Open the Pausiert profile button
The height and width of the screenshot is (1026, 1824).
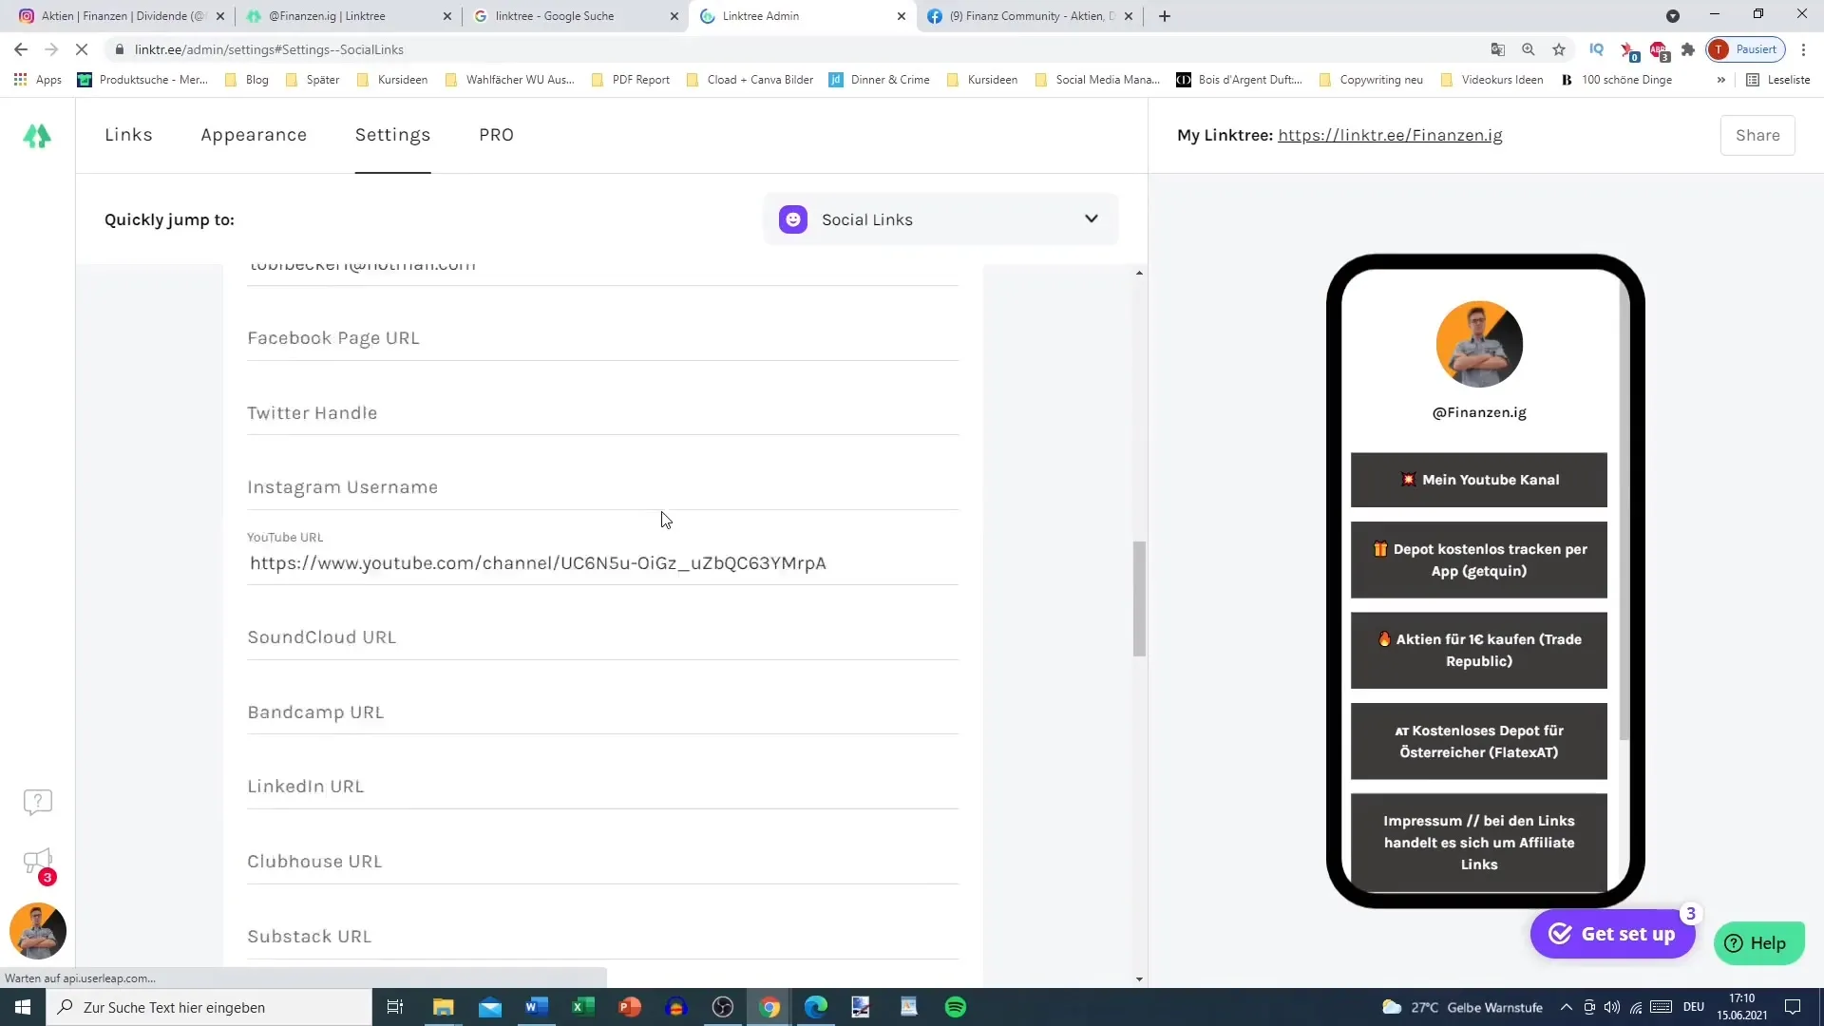1746,49
